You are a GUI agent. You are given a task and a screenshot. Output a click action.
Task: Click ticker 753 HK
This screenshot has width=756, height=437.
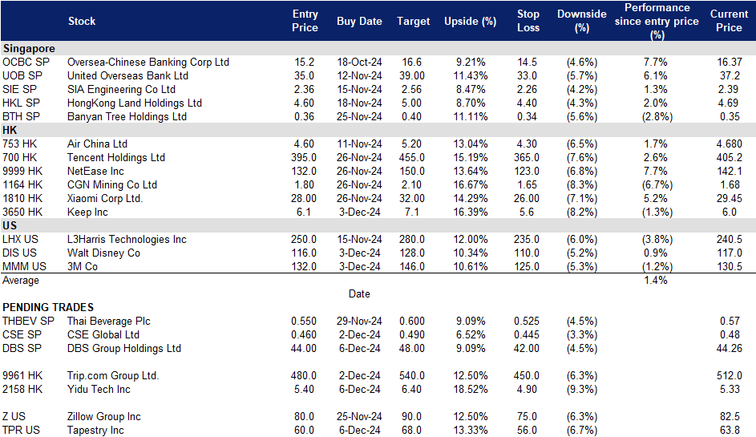20,144
